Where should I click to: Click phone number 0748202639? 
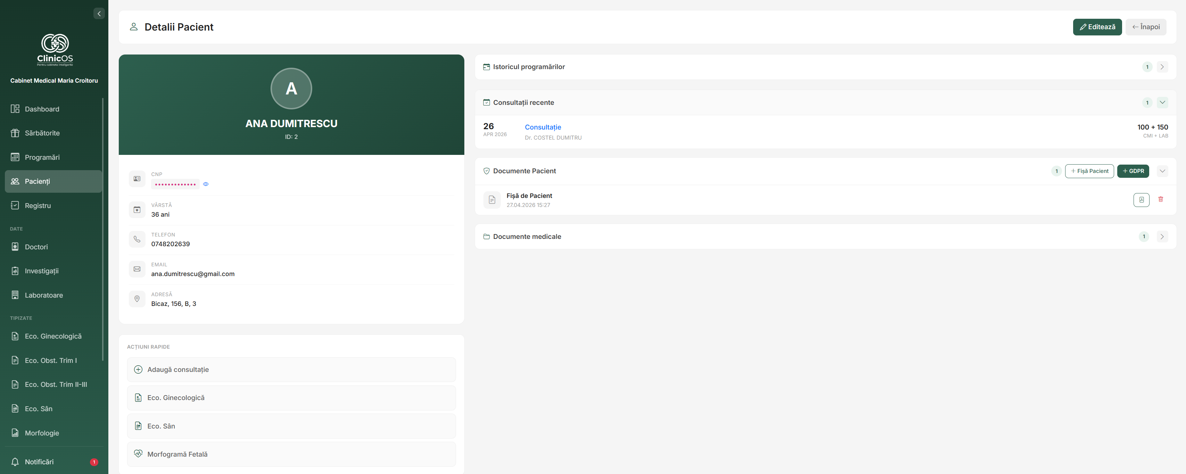coord(171,244)
